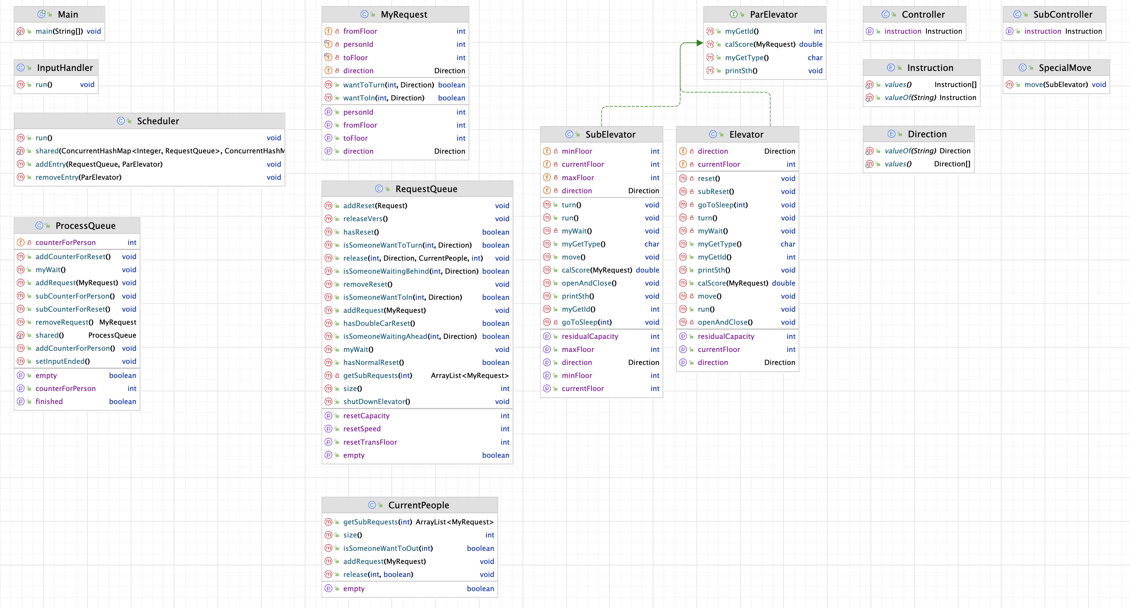This screenshot has width=1130, height=608.
Task: Click the class icon beside CurrentPeople
Action: pos(372,505)
